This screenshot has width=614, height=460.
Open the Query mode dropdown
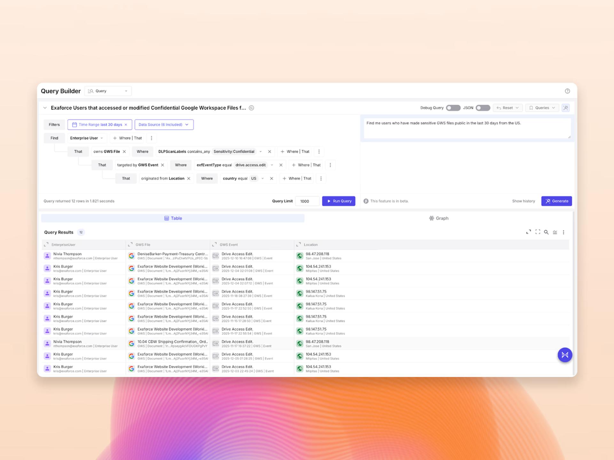tap(108, 91)
